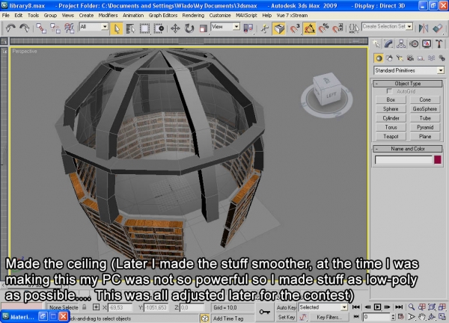The height and width of the screenshot is (323, 449).
Task: Select the Helpers category icon
Action: coord(421,58)
